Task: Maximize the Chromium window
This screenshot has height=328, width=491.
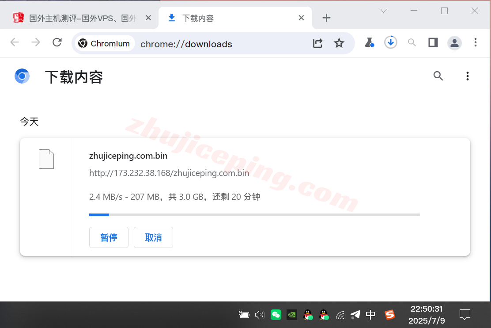Action: point(444,11)
